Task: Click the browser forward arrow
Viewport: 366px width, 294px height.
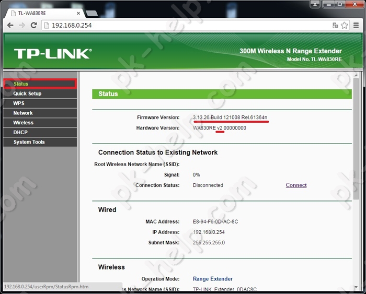Action: pyautogui.click(x=22, y=25)
